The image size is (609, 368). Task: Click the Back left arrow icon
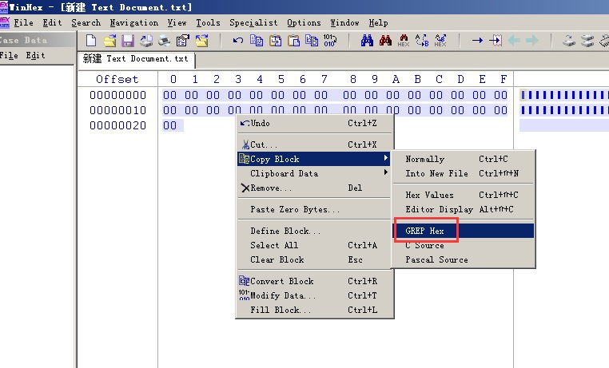pos(514,41)
